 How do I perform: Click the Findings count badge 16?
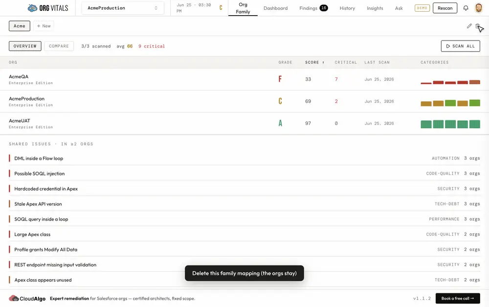(x=324, y=8)
